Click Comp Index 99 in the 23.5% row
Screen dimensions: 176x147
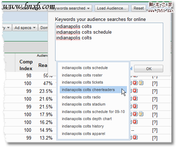pyautogui.click(x=29, y=91)
